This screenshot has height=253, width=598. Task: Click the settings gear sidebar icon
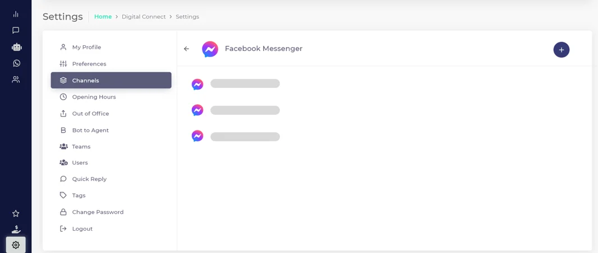point(16,245)
